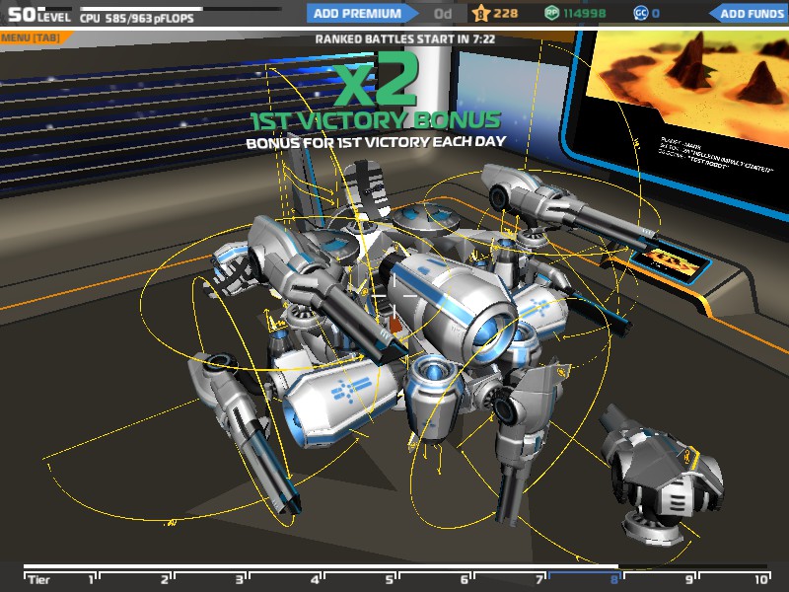
Task: Click the gold star currency icon
Action: click(x=480, y=13)
